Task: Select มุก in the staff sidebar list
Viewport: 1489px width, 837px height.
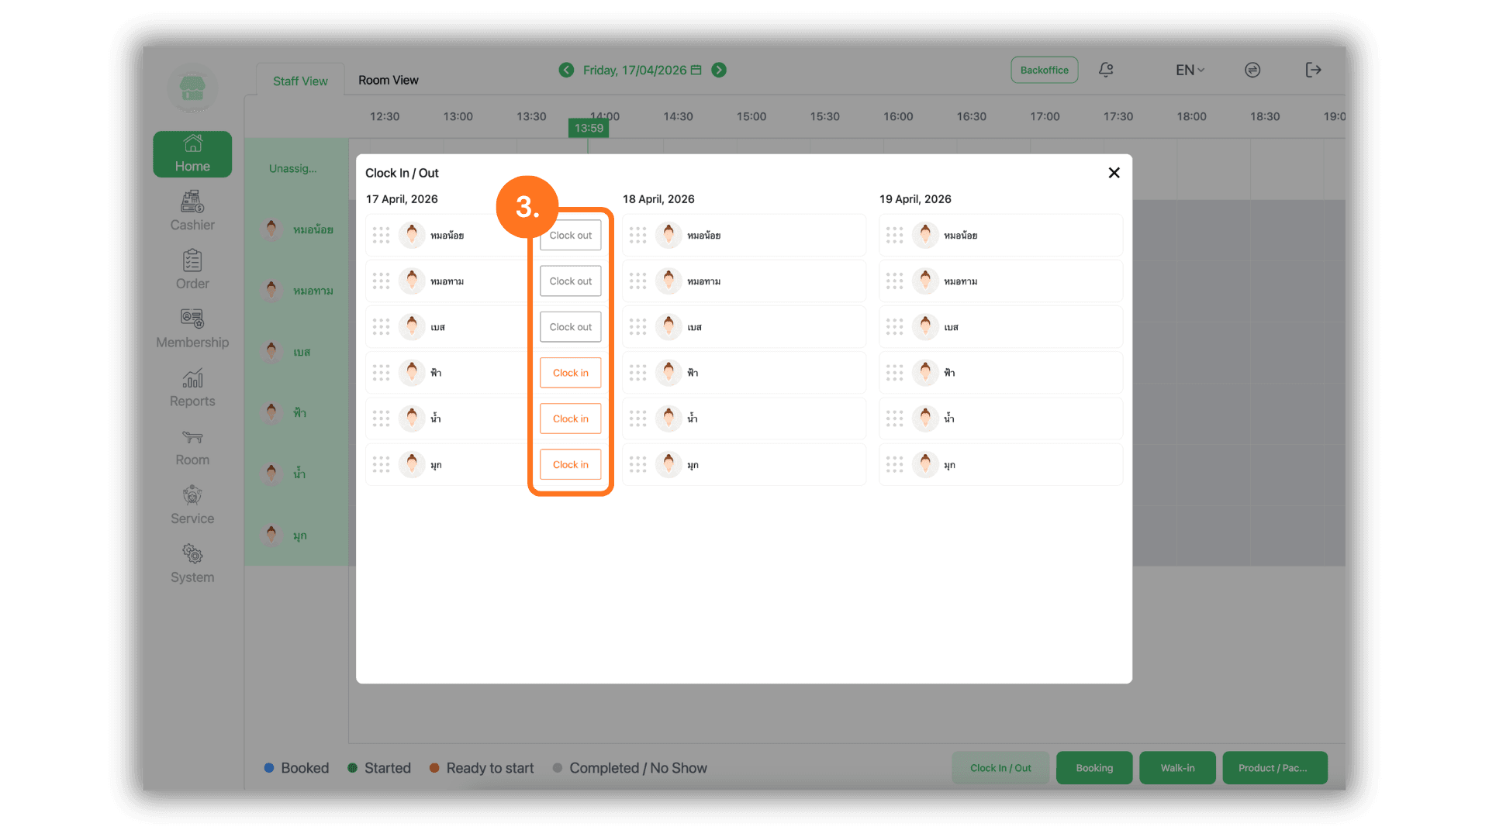Action: tap(296, 536)
